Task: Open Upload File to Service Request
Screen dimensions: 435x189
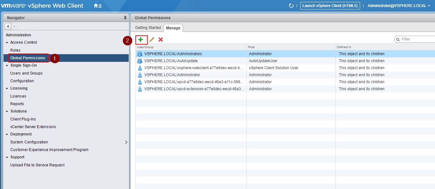Action: coord(37,165)
